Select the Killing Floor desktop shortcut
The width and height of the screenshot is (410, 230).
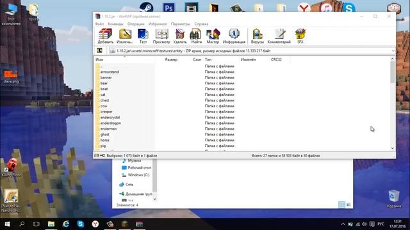pyautogui.click(x=11, y=167)
